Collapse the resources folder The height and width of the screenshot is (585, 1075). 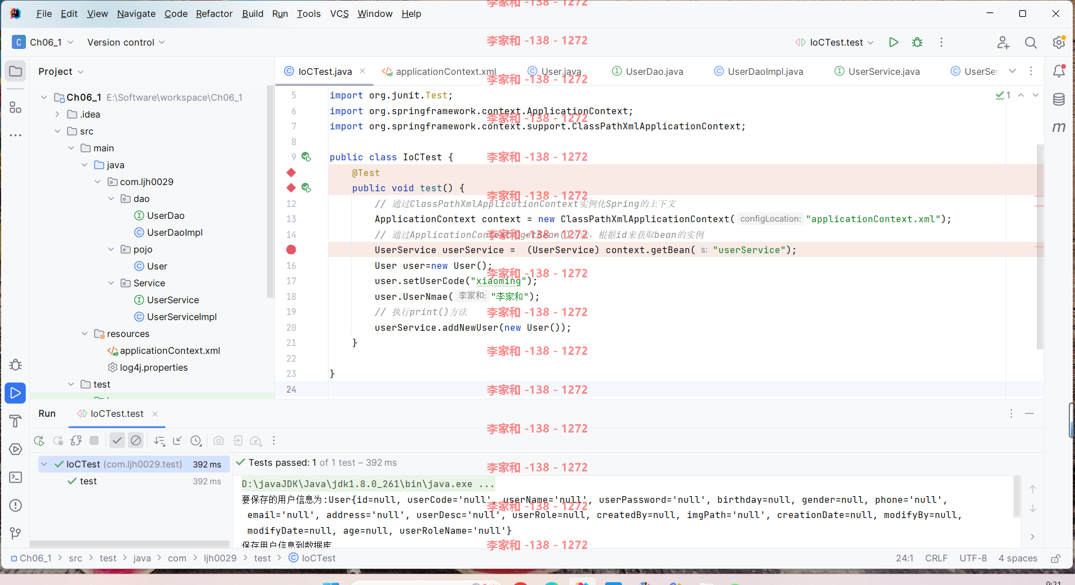(x=84, y=334)
